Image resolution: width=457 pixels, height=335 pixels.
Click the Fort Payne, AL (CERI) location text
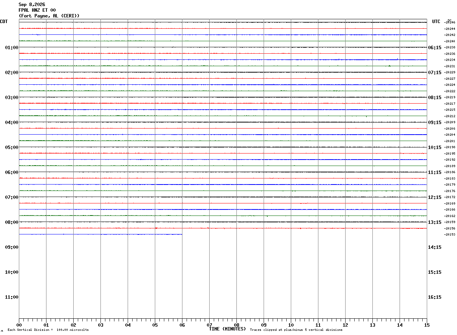pos(49,16)
